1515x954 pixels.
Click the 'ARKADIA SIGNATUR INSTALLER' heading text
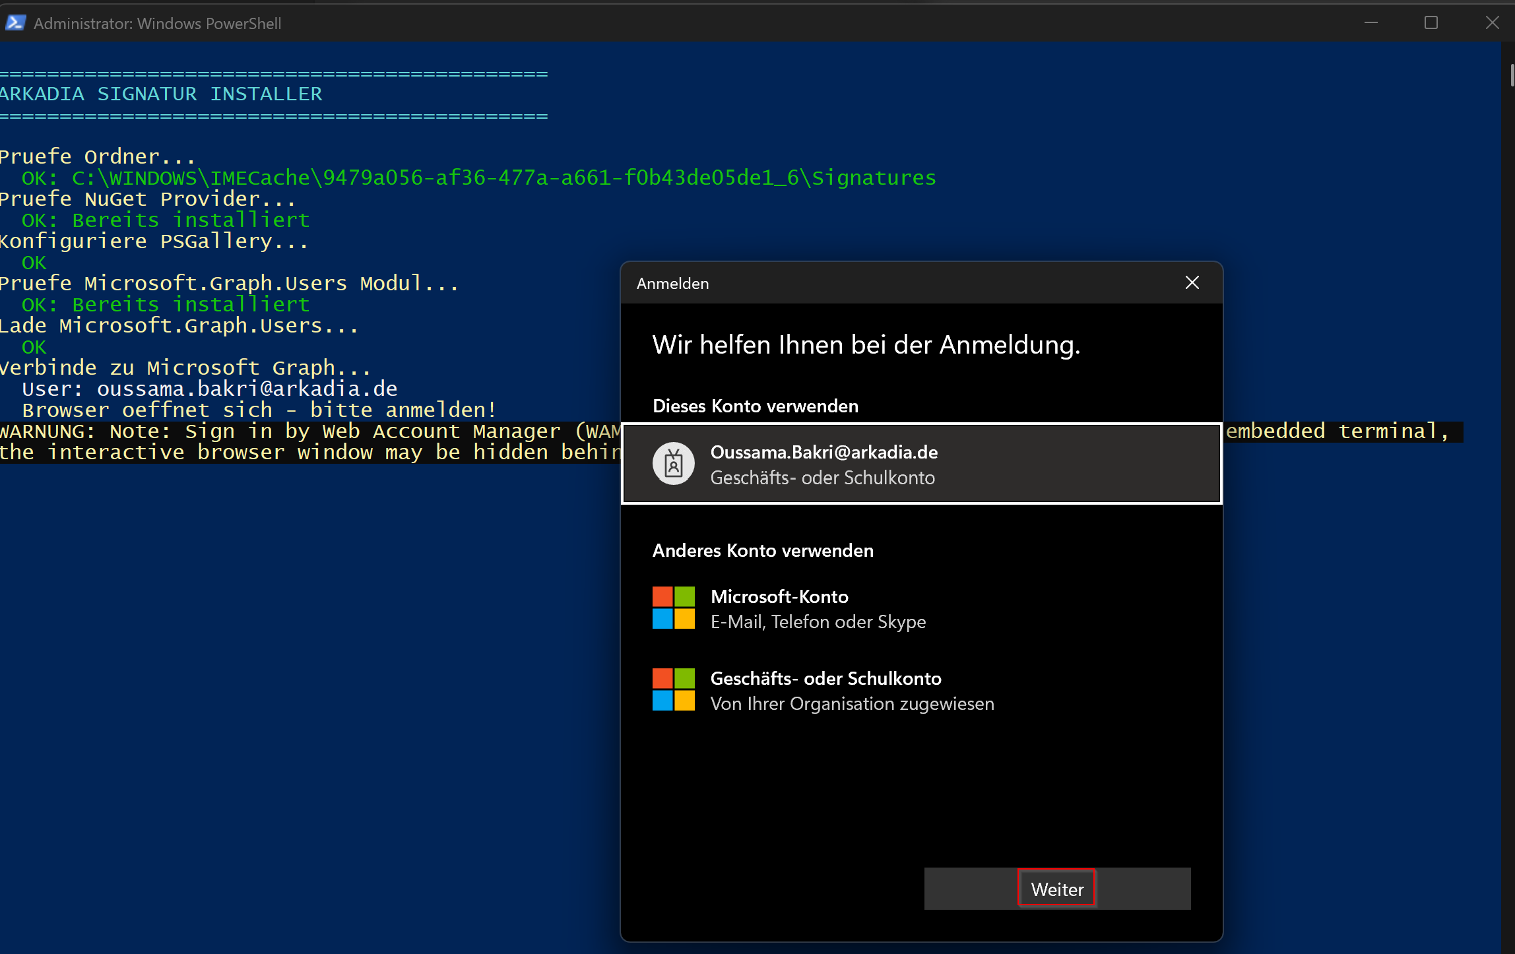(161, 94)
